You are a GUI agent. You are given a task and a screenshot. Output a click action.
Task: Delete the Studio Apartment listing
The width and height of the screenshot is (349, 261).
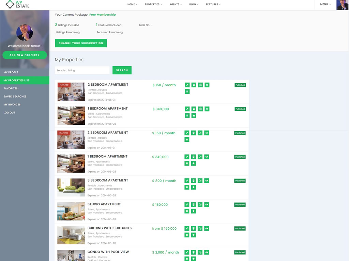(194, 205)
